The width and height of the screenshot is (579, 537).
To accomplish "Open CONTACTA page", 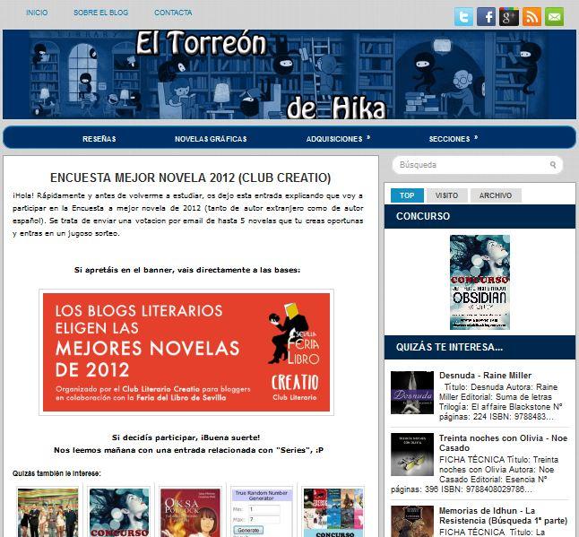I will click(173, 13).
